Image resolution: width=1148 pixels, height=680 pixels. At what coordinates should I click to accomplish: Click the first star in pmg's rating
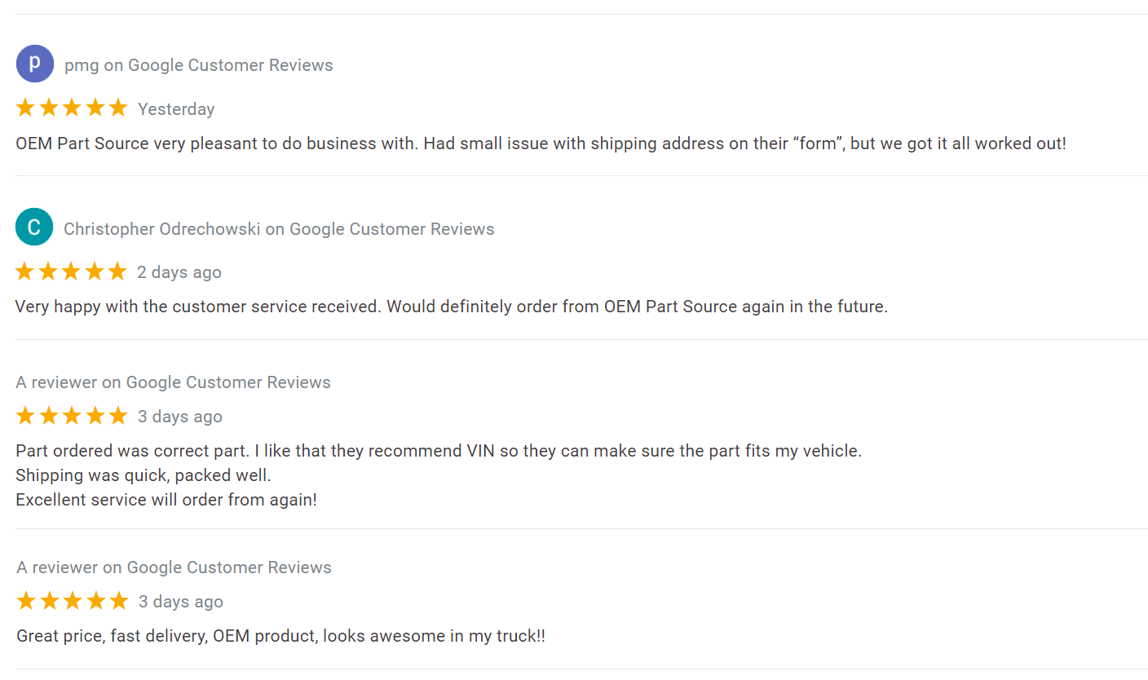[x=25, y=108]
